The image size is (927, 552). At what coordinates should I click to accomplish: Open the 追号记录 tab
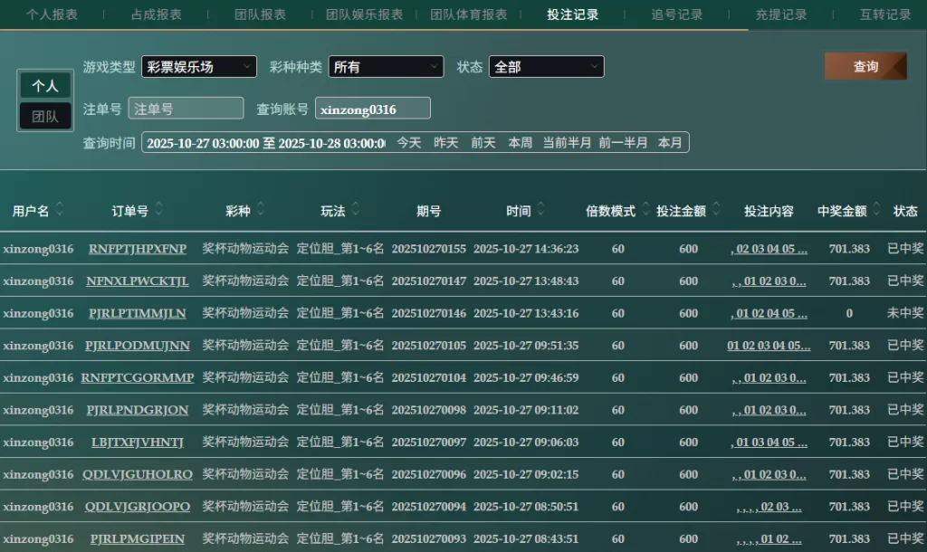(x=676, y=14)
